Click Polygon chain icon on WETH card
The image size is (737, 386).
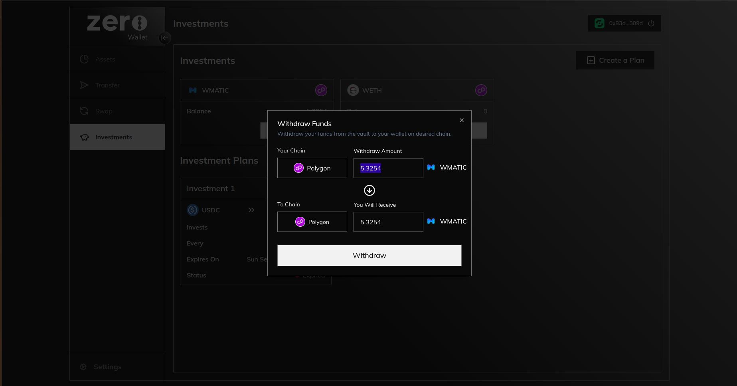481,90
